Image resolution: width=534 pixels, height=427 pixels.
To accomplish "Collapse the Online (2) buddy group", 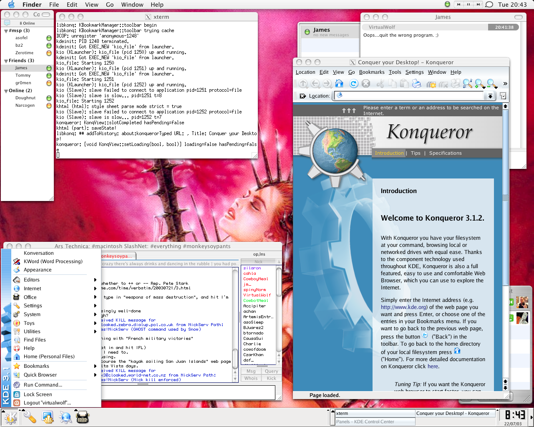I will (x=6, y=91).
